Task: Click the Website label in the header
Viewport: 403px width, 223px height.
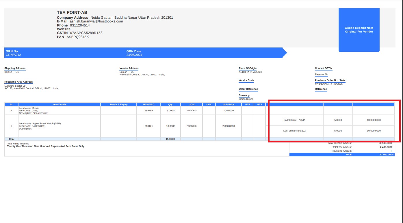Action: click(64, 29)
